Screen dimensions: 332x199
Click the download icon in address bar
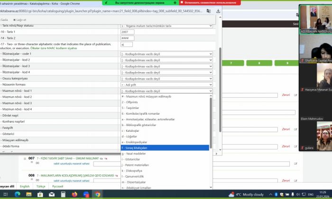pos(218,11)
